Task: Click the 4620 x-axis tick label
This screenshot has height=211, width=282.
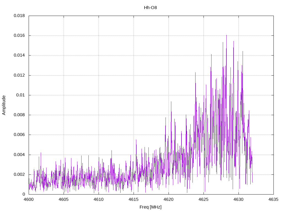Action: (x=169, y=199)
